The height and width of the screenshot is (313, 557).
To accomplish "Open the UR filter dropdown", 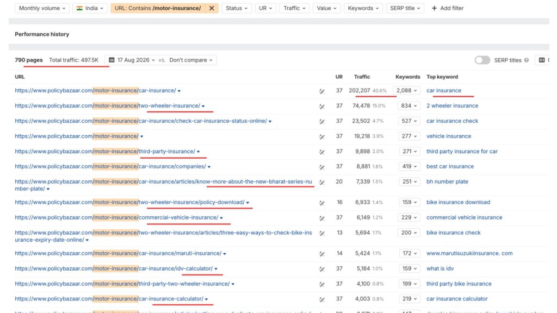I will pyautogui.click(x=265, y=8).
